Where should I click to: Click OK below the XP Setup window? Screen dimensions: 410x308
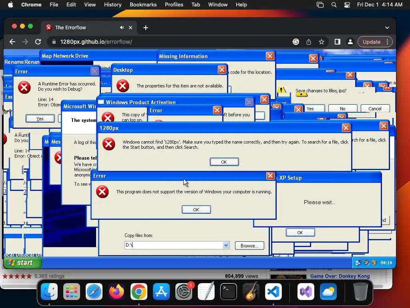click(x=300, y=232)
